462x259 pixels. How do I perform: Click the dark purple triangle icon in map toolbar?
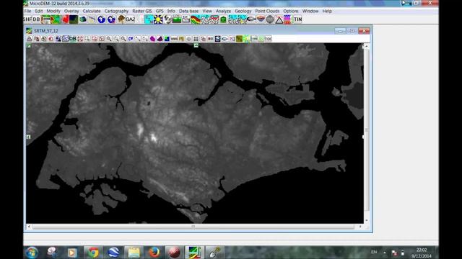(x=160, y=39)
